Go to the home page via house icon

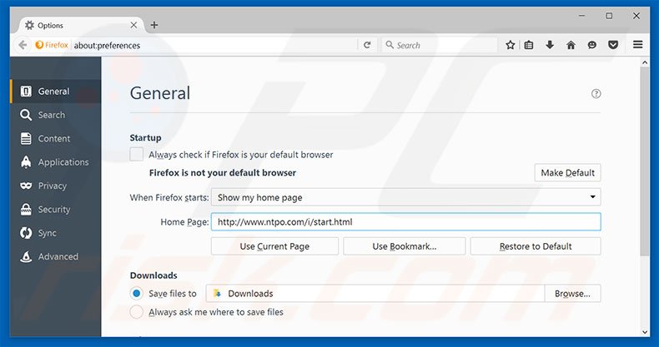[571, 45]
